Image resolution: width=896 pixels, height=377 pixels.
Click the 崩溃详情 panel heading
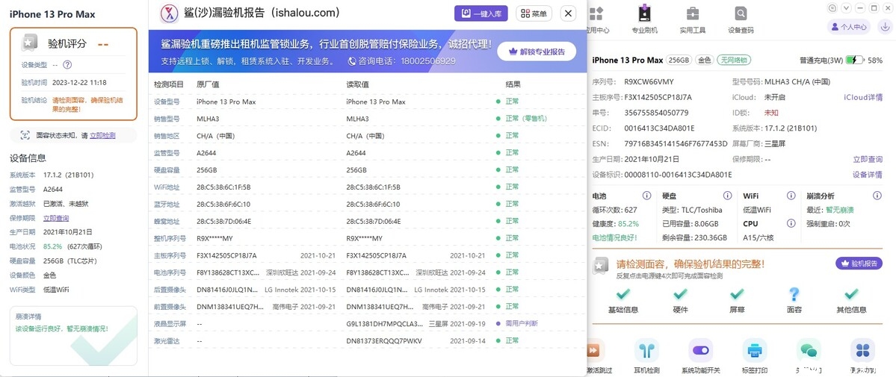coord(28,317)
